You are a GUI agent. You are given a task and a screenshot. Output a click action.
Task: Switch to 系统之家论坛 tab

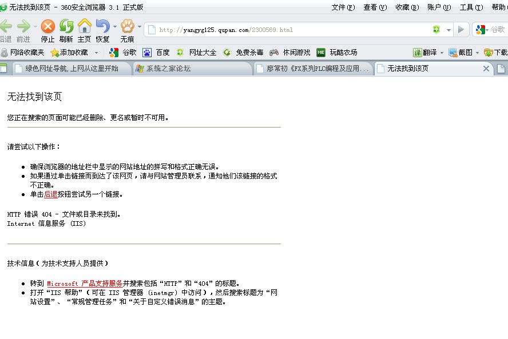[x=168, y=69]
